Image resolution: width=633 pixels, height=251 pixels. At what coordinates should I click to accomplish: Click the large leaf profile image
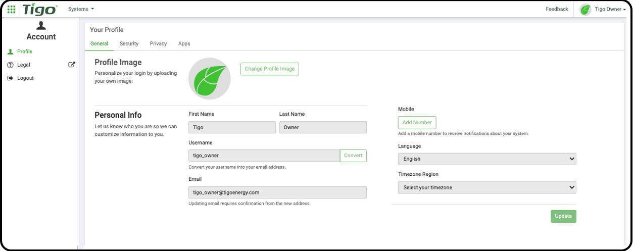209,79
